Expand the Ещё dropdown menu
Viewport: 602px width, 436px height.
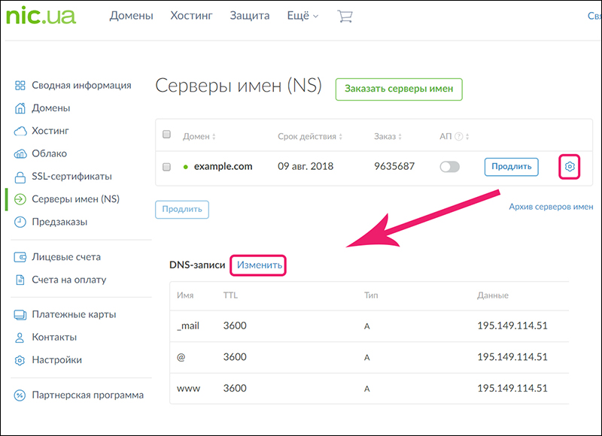click(x=303, y=16)
